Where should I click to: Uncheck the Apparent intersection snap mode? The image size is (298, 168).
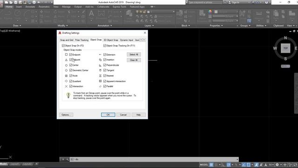[x=105, y=81]
